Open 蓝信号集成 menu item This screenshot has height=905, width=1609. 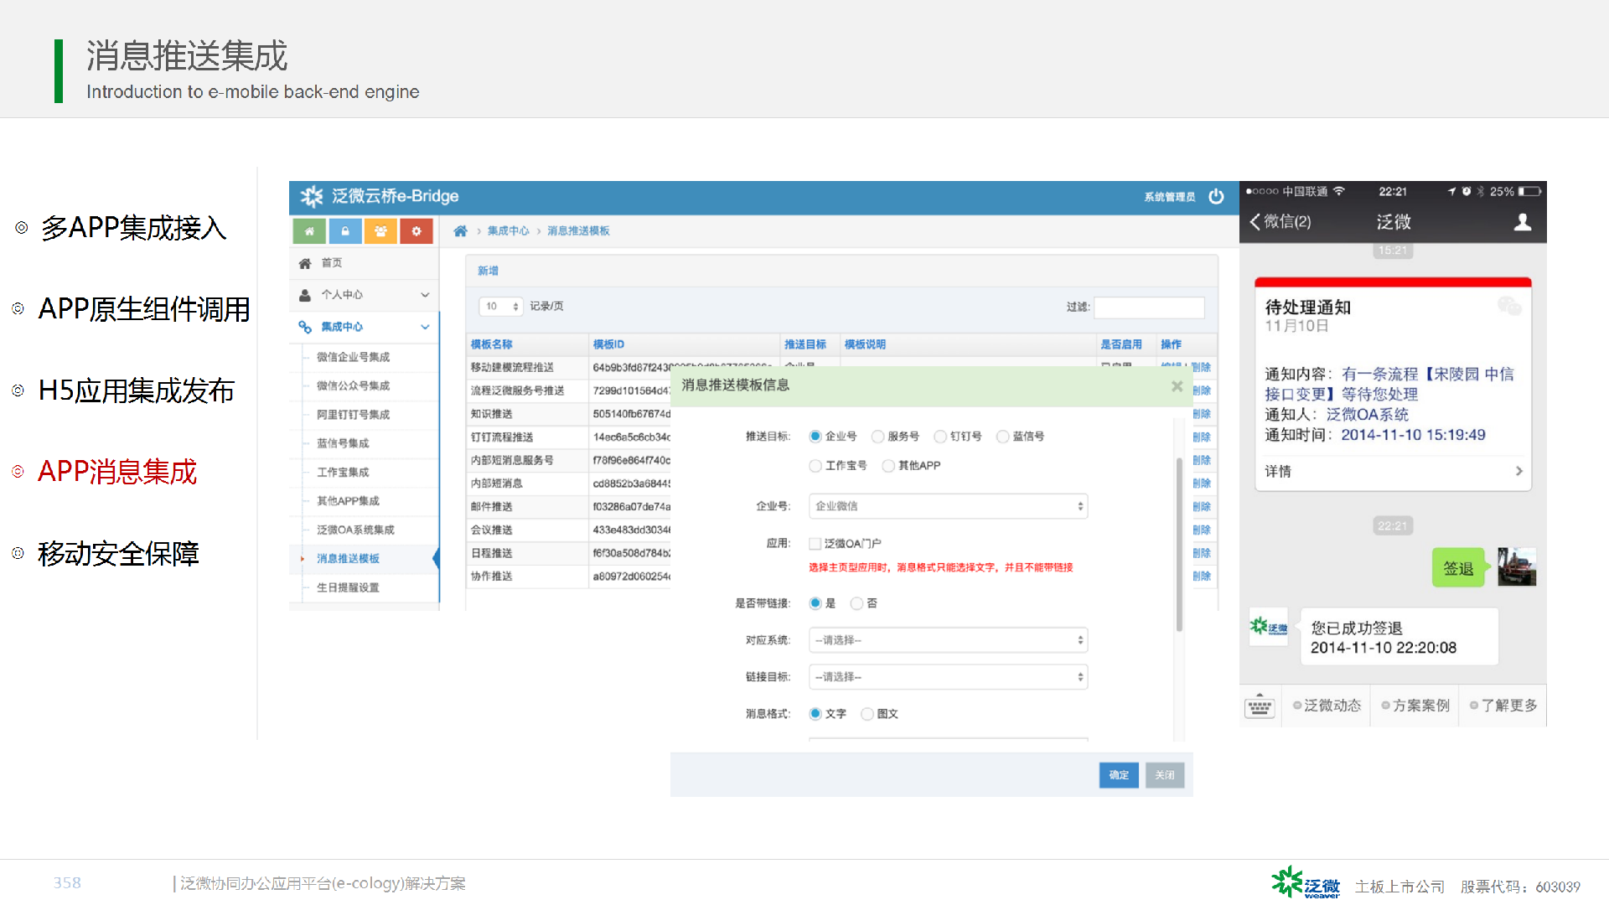343,443
